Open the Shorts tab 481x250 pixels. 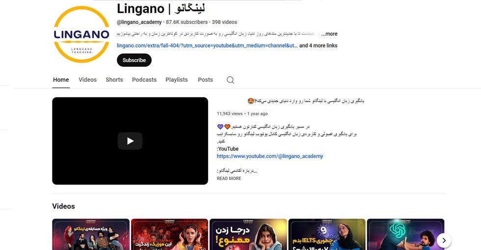coord(114,80)
